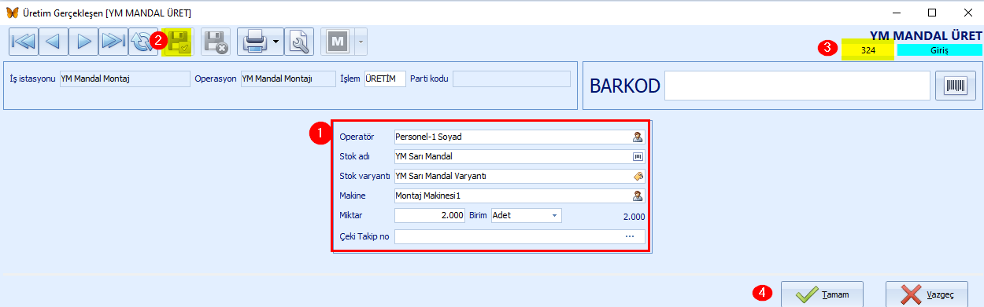Click the yellow 324 record number box

point(868,49)
